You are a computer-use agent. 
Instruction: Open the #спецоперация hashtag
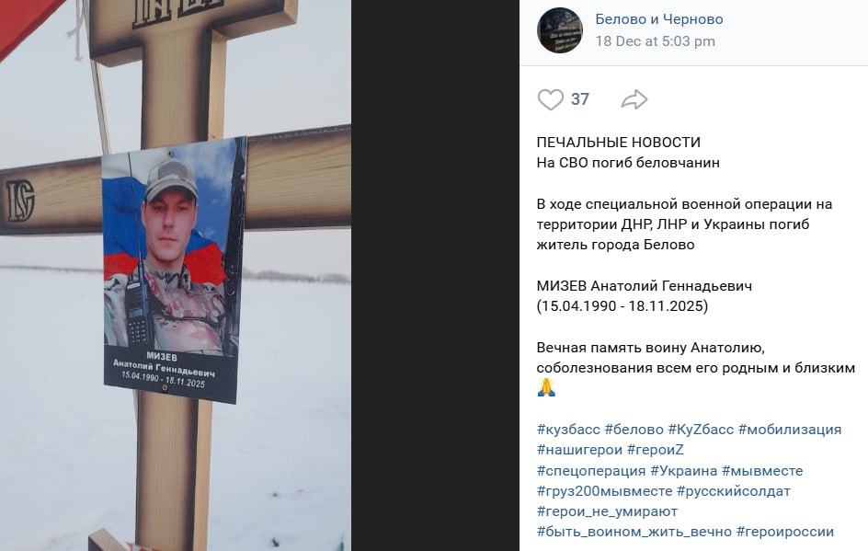point(590,471)
